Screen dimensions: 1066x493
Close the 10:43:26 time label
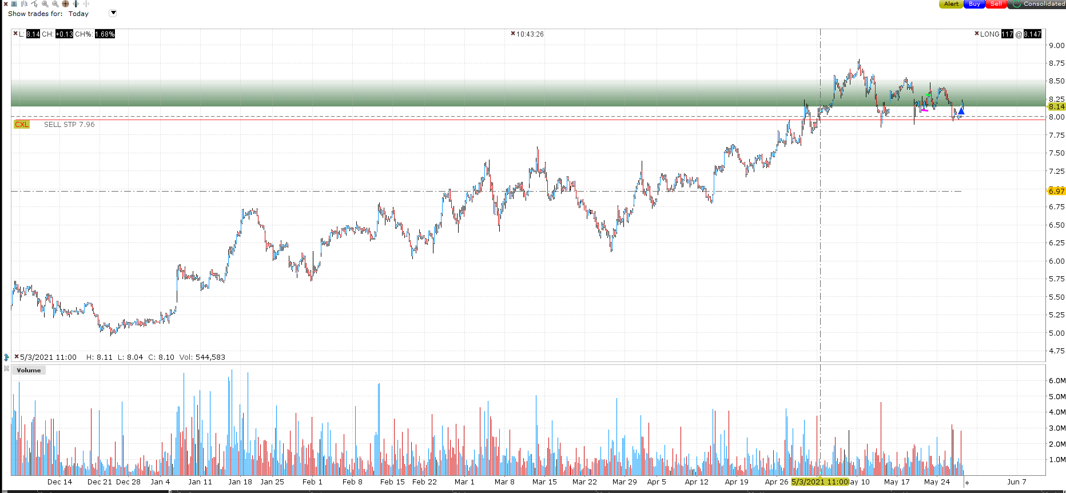[x=513, y=34]
